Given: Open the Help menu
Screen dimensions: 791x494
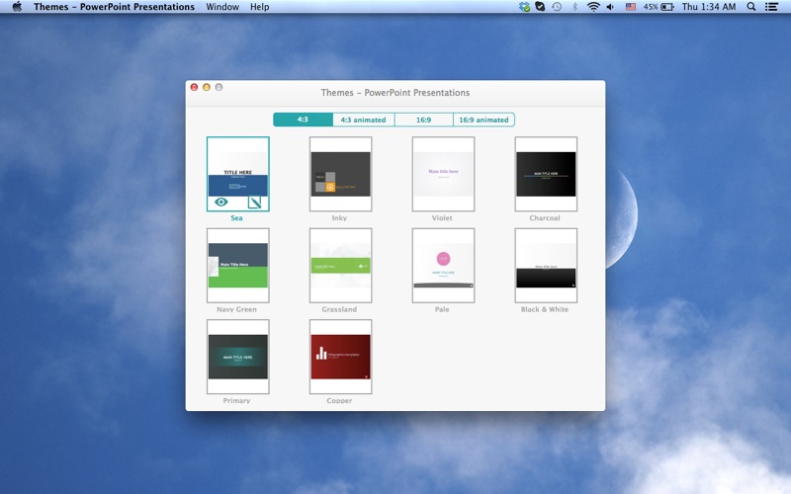Looking at the screenshot, I should (x=260, y=7).
